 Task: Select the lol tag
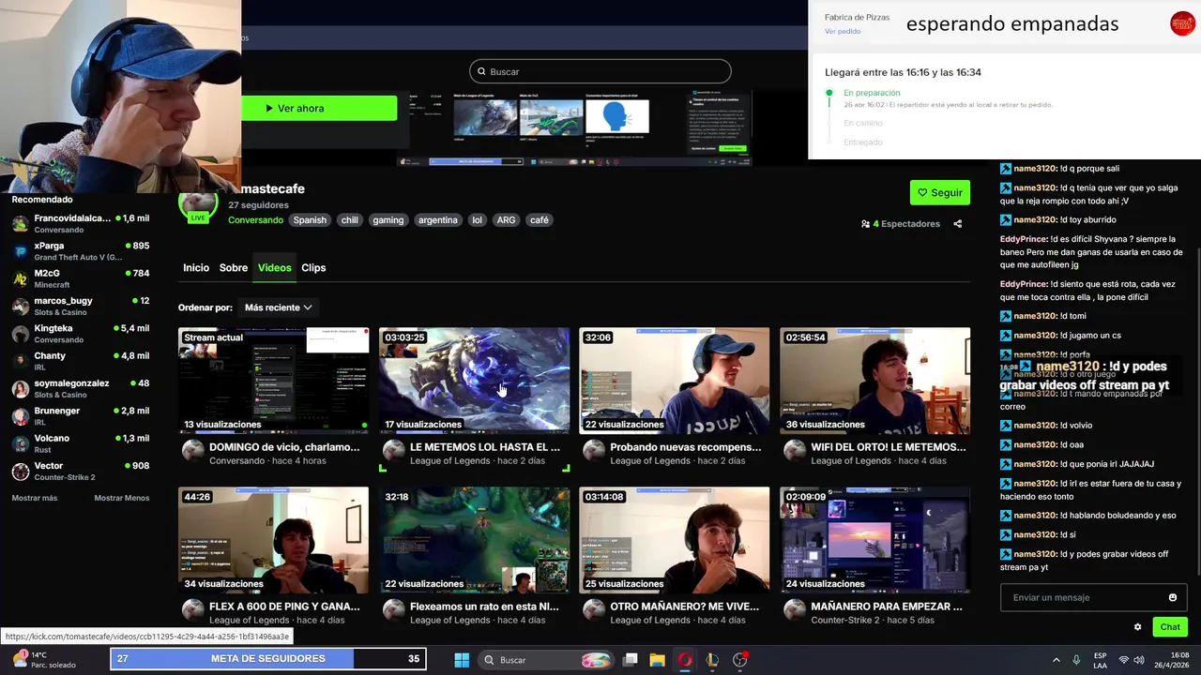[x=477, y=220]
